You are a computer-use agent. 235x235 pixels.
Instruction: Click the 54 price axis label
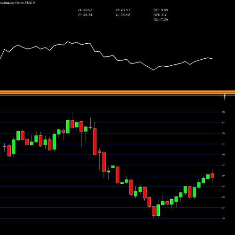click(223, 187)
